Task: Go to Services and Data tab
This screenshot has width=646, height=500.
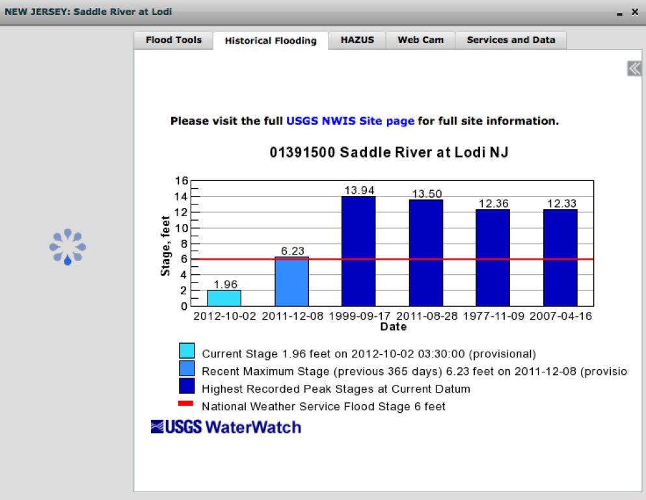Action: pyautogui.click(x=511, y=40)
